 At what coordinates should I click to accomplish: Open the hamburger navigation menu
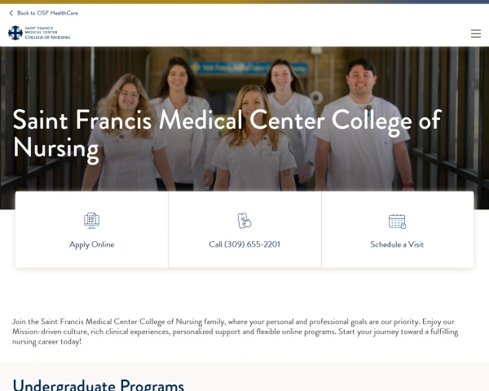click(476, 33)
